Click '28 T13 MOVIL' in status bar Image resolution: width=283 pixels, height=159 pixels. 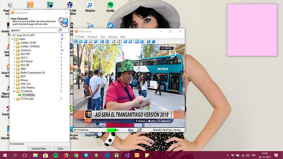coord(81,130)
